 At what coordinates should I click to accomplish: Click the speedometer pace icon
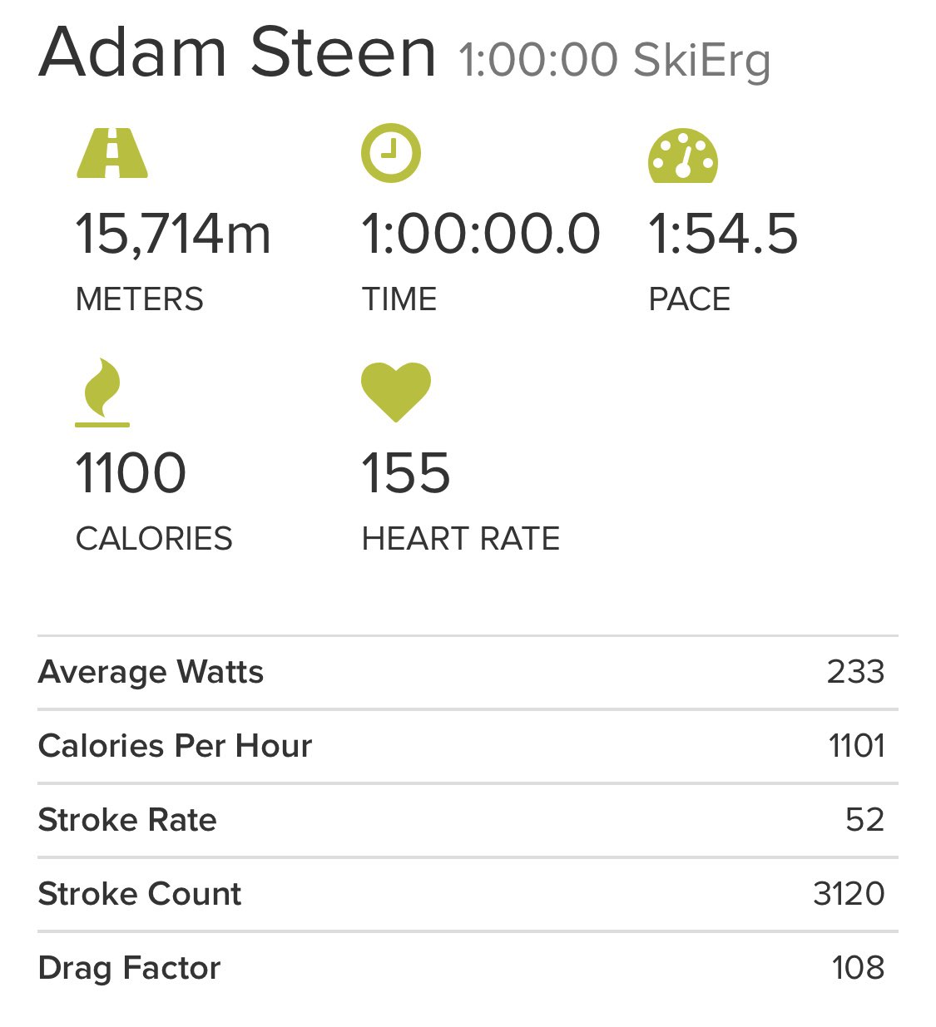click(x=683, y=156)
